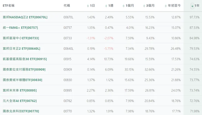This screenshot has height=115, width=202.
Task: Select the 97.73% one-year return cell
Action: pyautogui.click(x=194, y=17)
